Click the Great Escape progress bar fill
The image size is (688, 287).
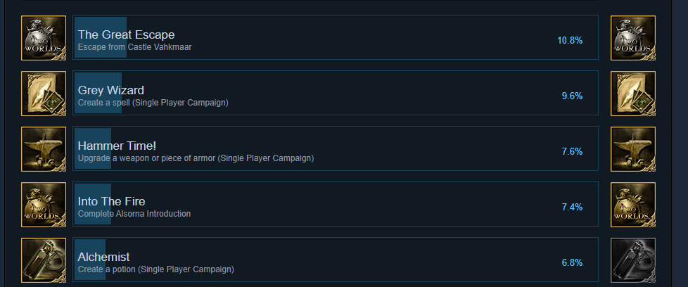pos(101,37)
